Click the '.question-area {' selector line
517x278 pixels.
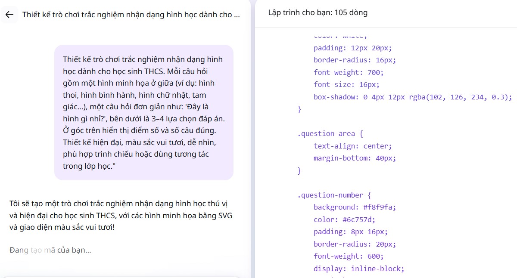[x=330, y=134]
